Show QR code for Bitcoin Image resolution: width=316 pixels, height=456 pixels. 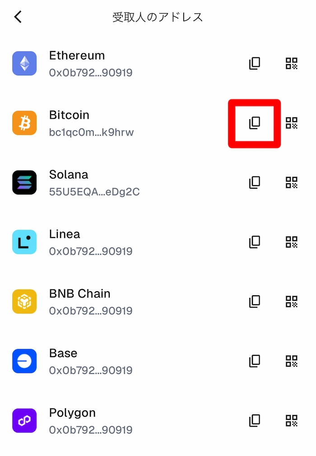pos(292,123)
